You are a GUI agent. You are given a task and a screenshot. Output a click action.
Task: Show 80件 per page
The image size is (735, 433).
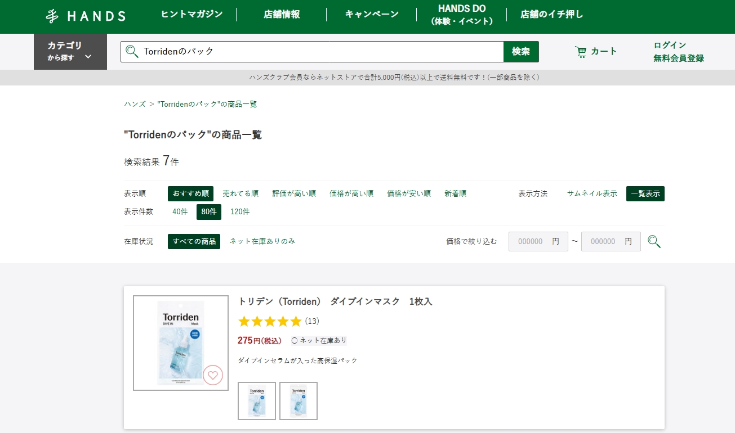(x=209, y=212)
